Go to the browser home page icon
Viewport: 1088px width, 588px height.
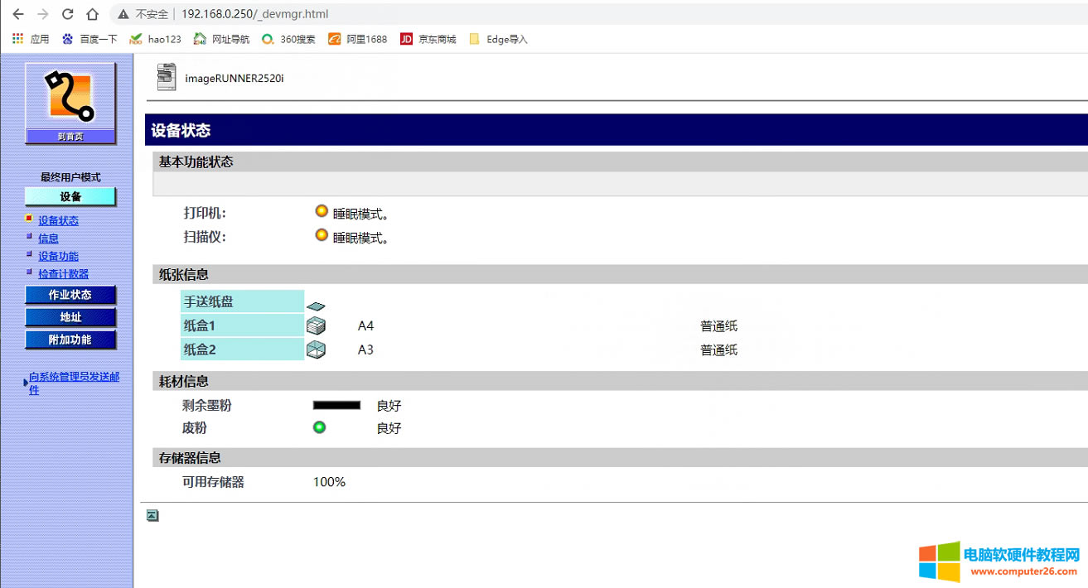(x=93, y=14)
